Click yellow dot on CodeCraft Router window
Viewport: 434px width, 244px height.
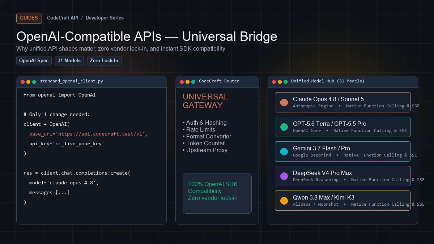187,82
